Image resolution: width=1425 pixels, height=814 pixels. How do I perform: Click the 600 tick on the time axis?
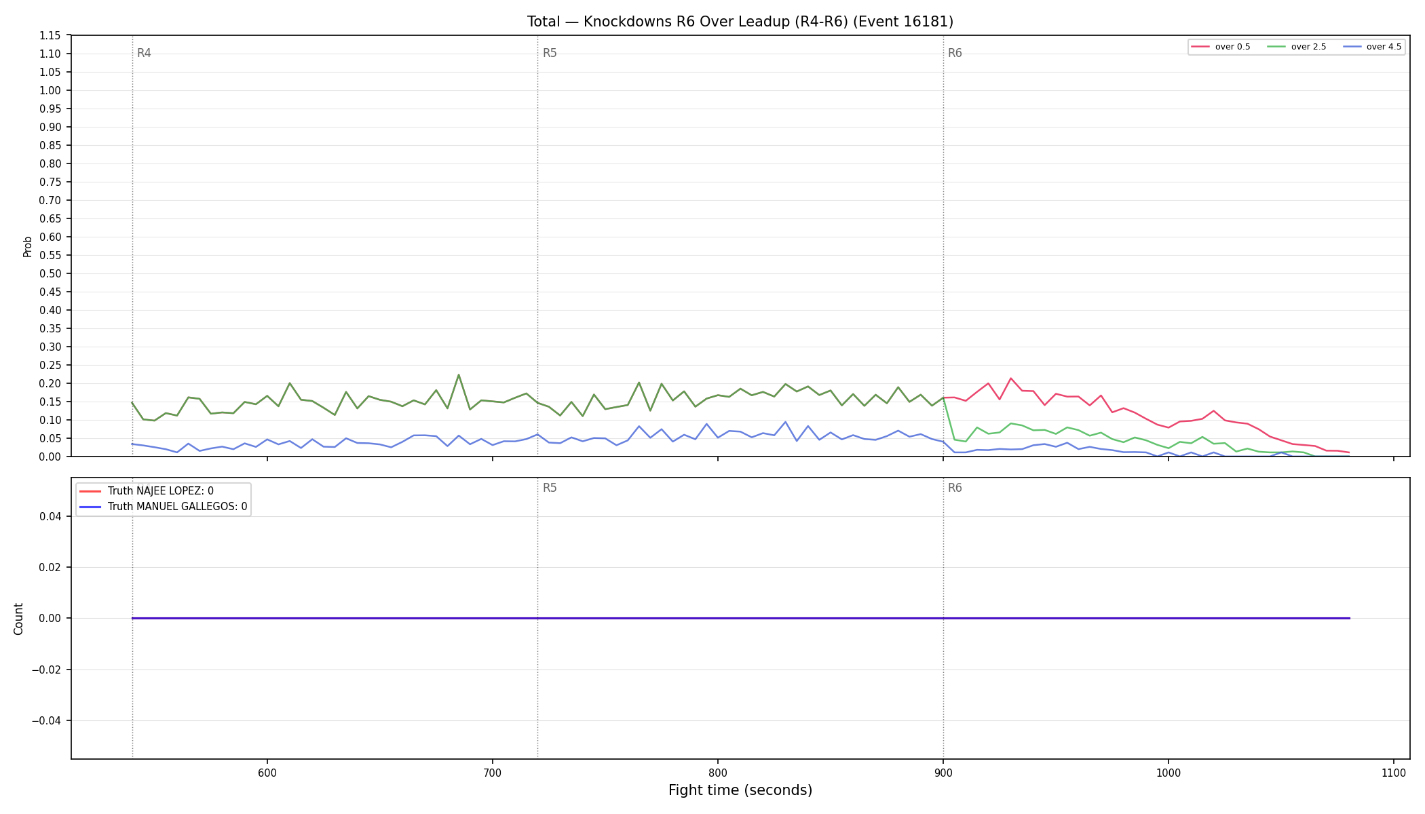[267, 773]
